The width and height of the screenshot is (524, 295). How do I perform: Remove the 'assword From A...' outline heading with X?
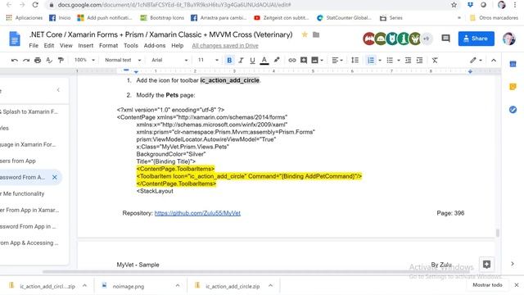pyautogui.click(x=55, y=177)
